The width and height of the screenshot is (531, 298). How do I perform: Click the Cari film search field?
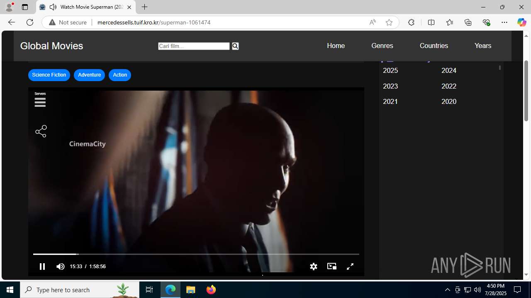[194, 46]
